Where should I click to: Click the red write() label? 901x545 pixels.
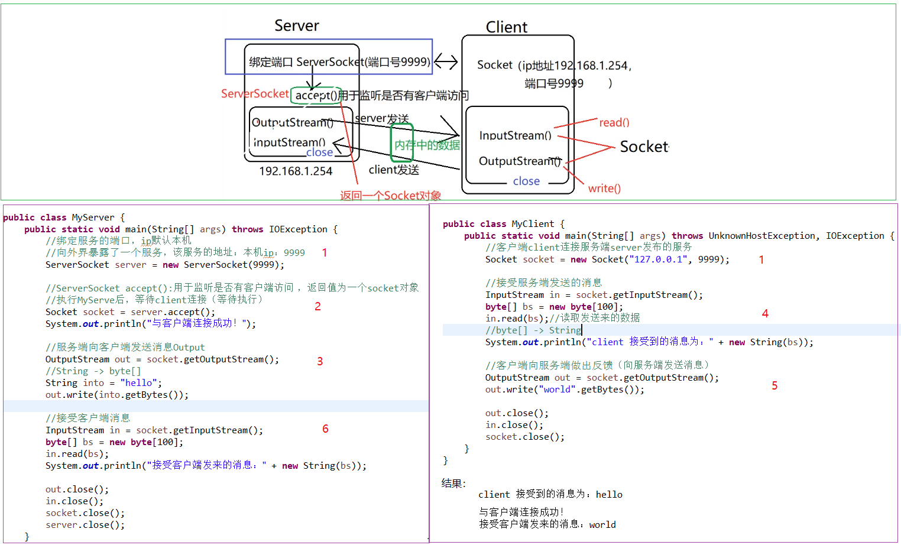[604, 188]
